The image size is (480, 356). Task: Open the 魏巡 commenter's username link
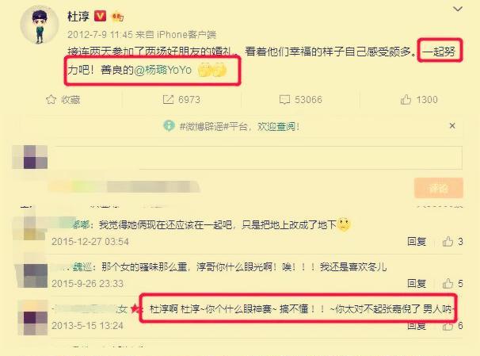[82, 267]
